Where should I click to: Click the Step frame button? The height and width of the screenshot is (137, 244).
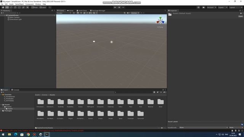[123, 7]
